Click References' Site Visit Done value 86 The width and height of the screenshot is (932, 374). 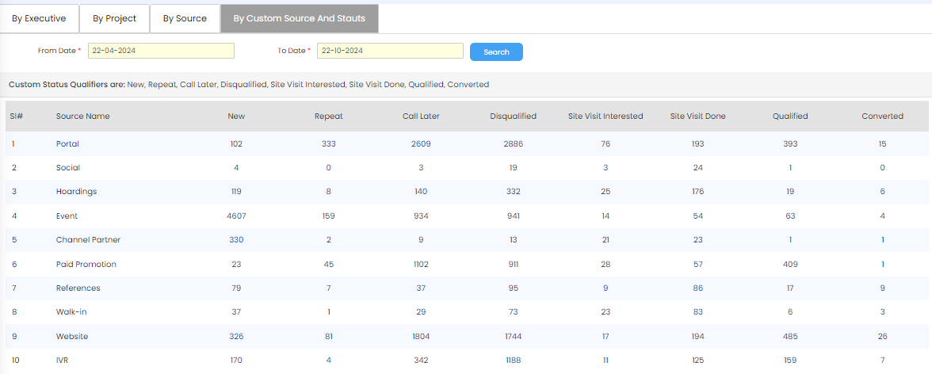697,288
